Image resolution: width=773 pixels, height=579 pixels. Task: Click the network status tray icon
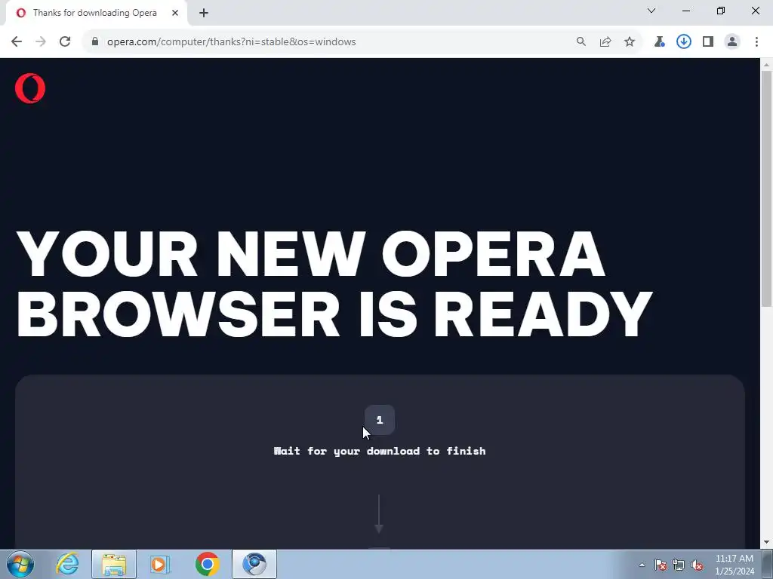coord(679,565)
